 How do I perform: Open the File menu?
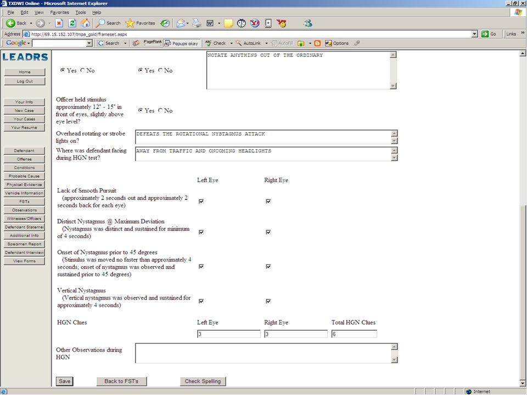click(11, 13)
